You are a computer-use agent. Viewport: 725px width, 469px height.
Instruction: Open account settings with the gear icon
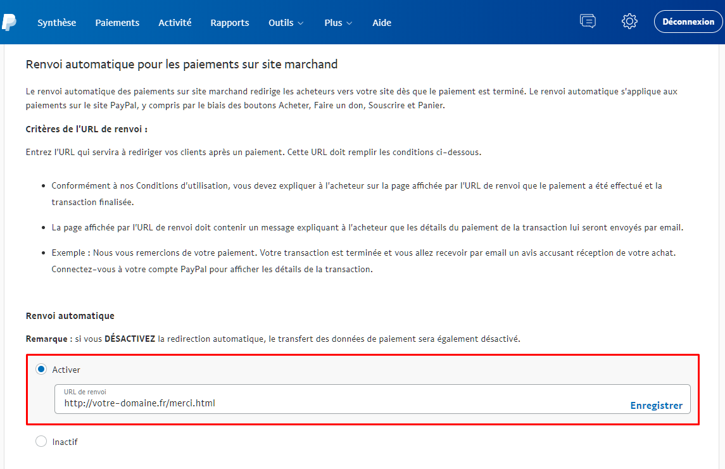[629, 21]
